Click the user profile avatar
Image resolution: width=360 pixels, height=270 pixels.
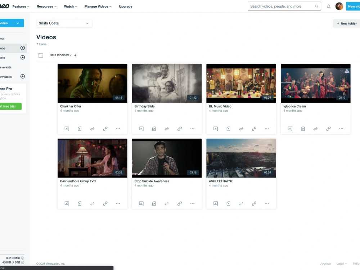(x=339, y=6)
